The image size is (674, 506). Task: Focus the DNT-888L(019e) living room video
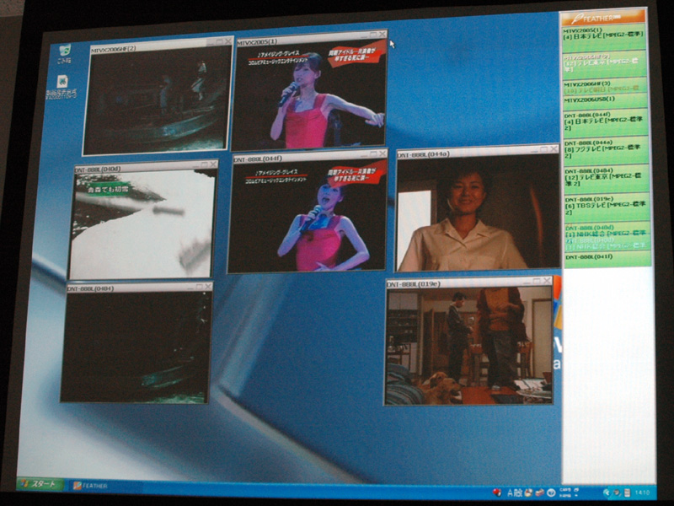pyautogui.click(x=468, y=346)
